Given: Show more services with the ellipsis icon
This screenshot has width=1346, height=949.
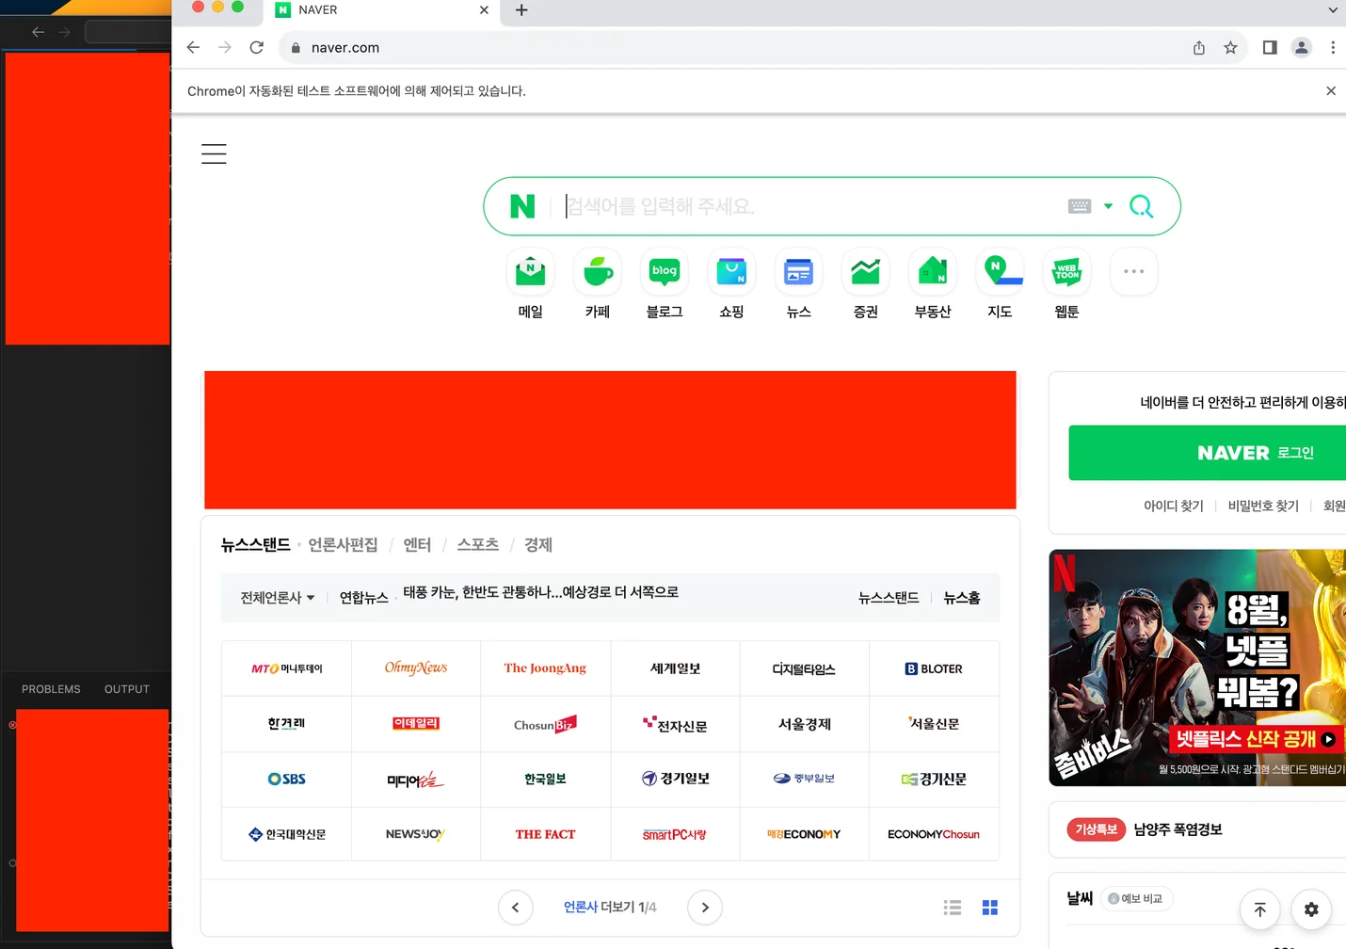Looking at the screenshot, I should click(1133, 272).
